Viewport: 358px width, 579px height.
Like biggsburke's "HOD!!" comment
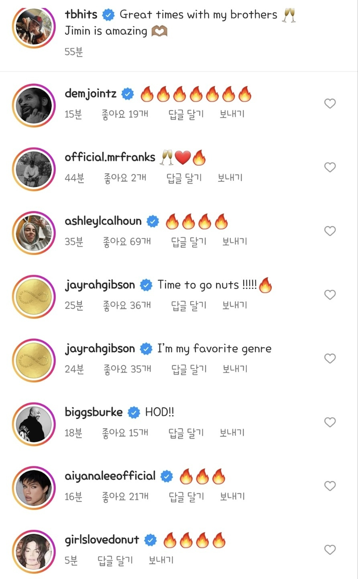(330, 422)
